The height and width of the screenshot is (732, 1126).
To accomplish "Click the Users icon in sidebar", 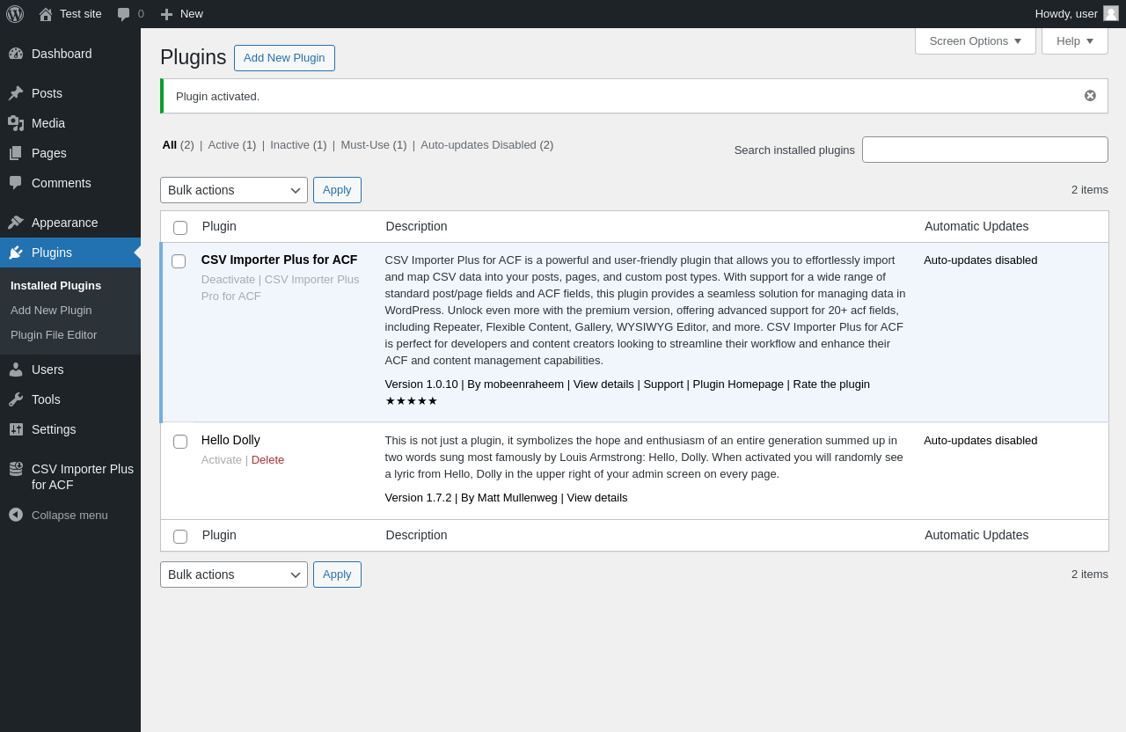I will (16, 370).
